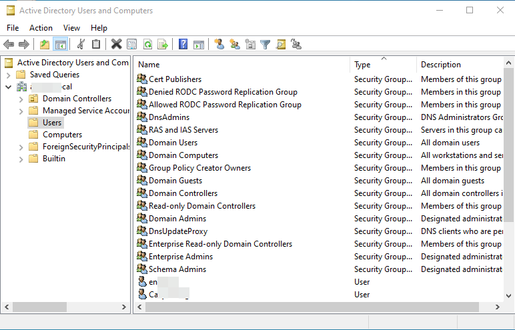Select the Domain Guests group
This screenshot has height=330, width=515.
click(175, 180)
